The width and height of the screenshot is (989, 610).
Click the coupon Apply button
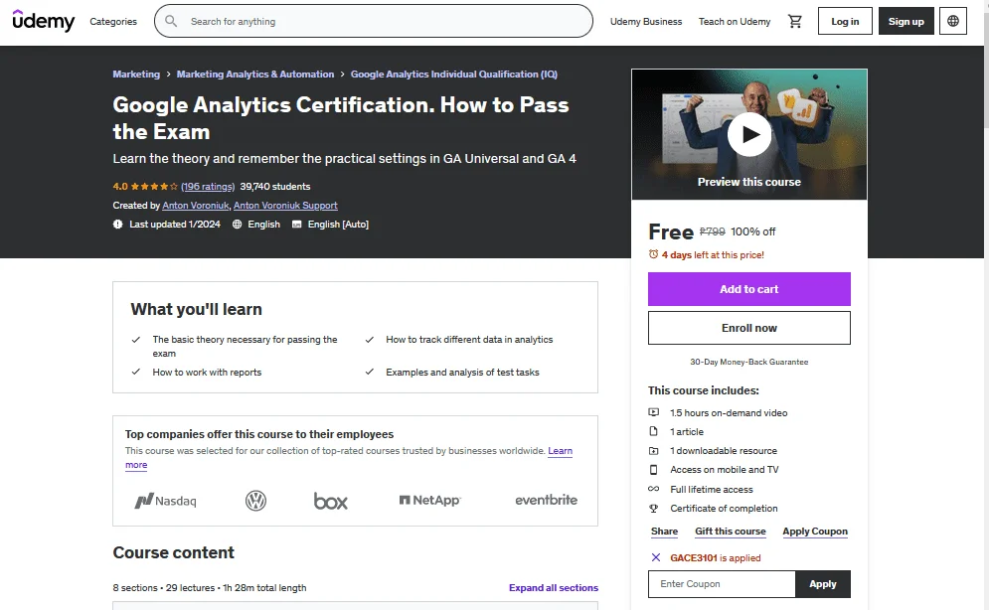click(x=822, y=584)
